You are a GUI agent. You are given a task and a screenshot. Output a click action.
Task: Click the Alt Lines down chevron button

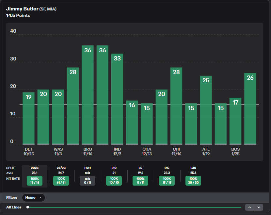[x=259, y=207]
